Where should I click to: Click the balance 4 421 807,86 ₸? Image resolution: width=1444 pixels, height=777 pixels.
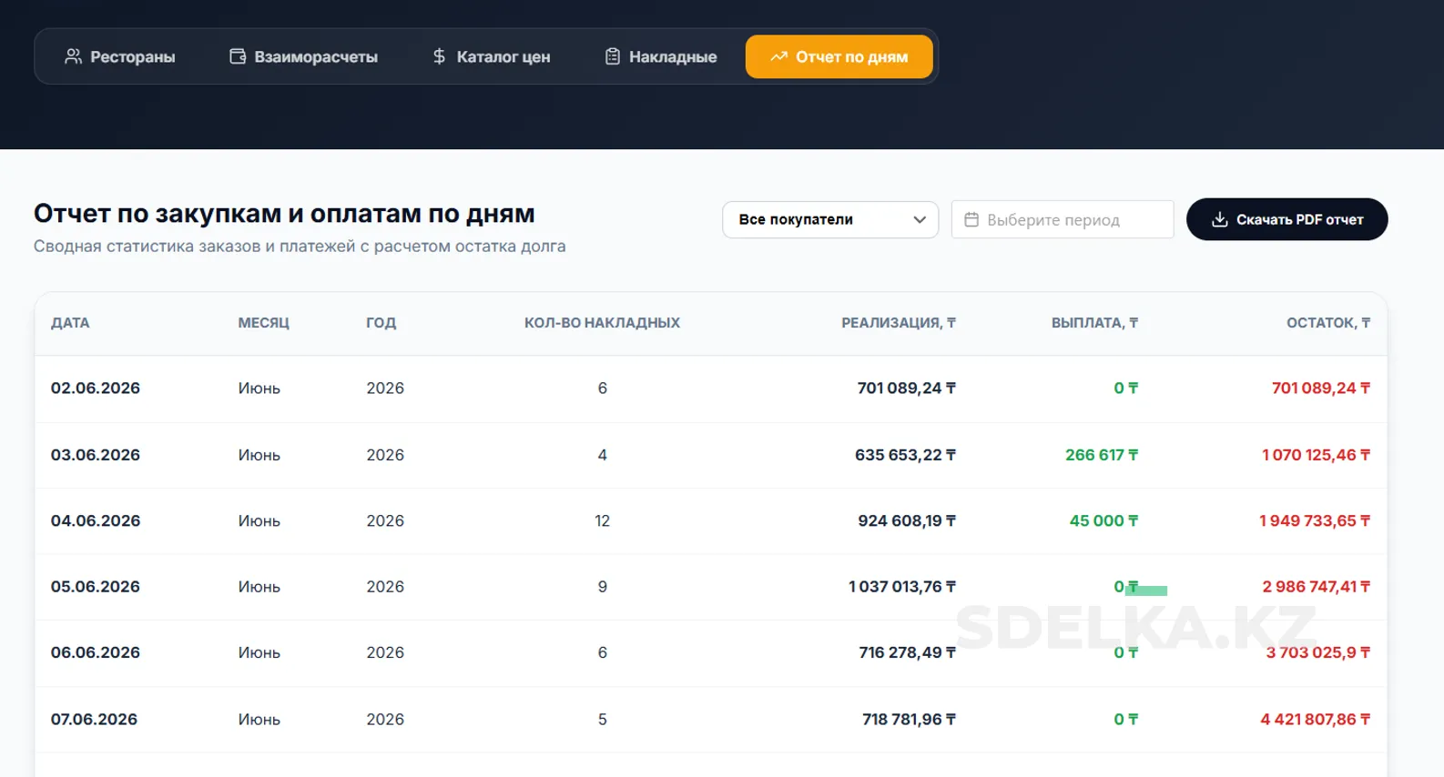click(1316, 720)
